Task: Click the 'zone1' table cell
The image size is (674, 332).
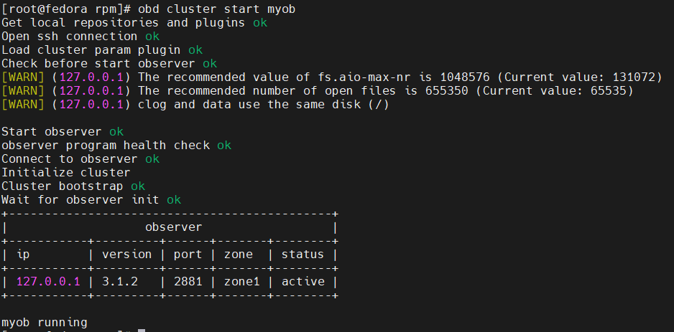Action: tap(241, 282)
